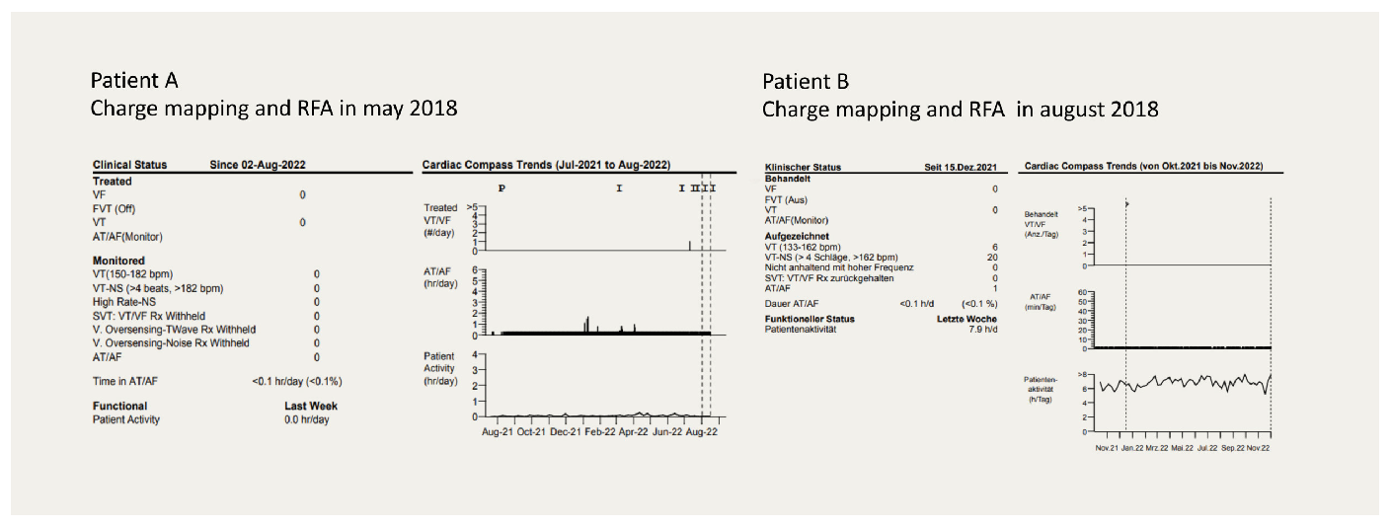The image size is (1391, 526).
Task: Click the "P" marker above Patient A chart
Action: 502,187
